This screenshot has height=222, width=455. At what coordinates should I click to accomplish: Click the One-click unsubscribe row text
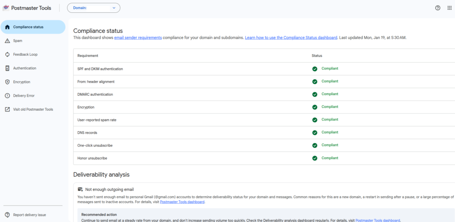click(x=95, y=145)
